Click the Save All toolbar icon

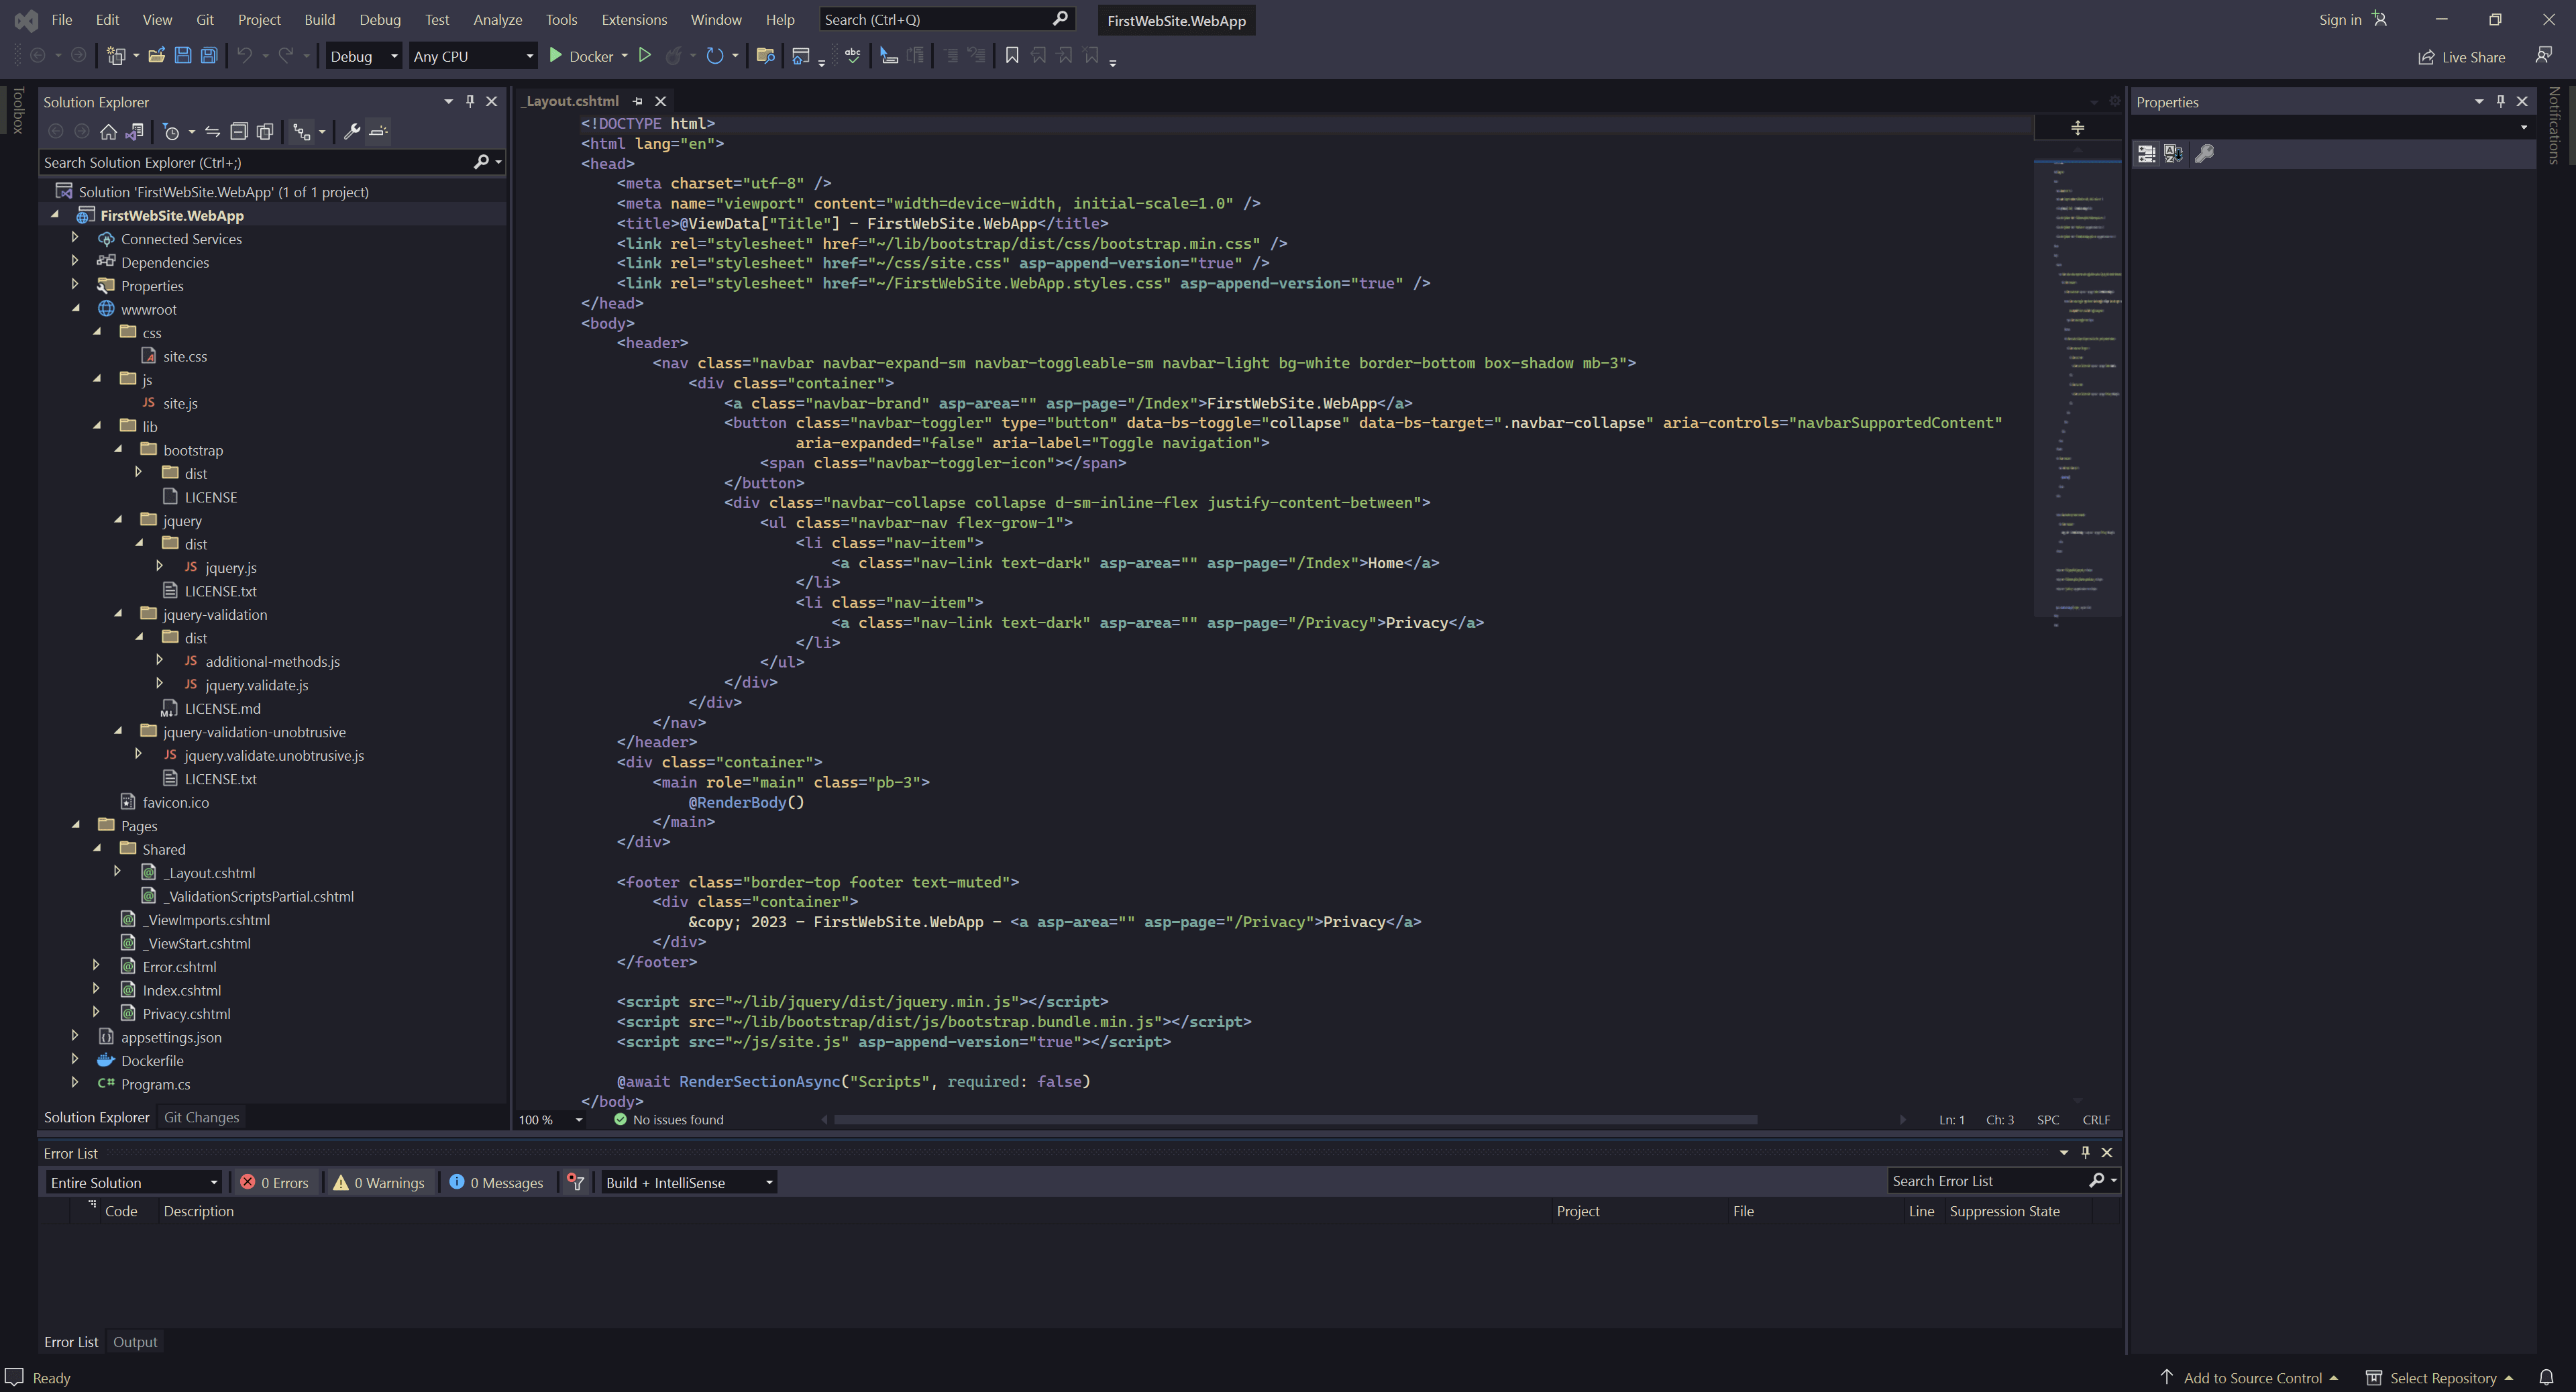pos(209,56)
